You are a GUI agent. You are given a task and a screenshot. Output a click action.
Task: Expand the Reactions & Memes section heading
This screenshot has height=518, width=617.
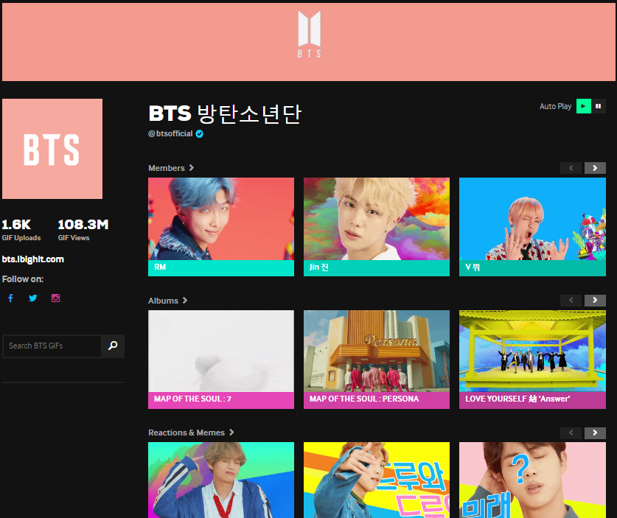(191, 433)
